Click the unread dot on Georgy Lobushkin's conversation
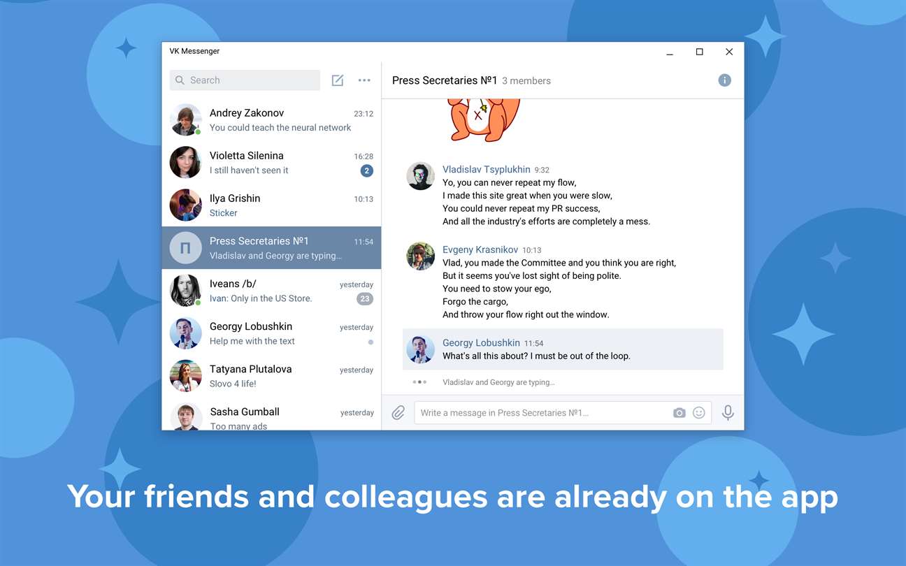 click(x=371, y=342)
